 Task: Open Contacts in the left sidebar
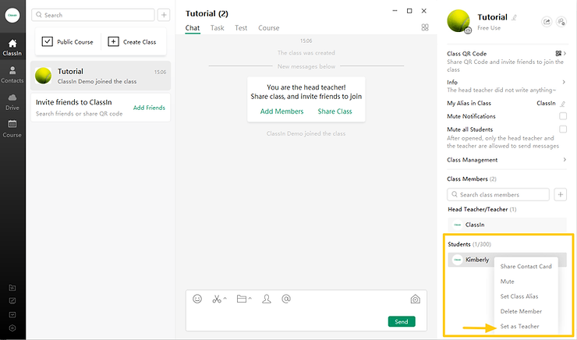pos(12,74)
